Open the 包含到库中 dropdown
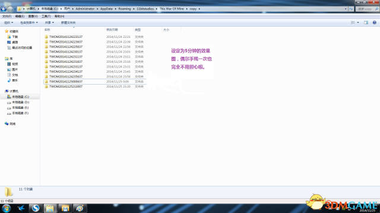Viewport: 380px width, 213px height. [x=29, y=22]
